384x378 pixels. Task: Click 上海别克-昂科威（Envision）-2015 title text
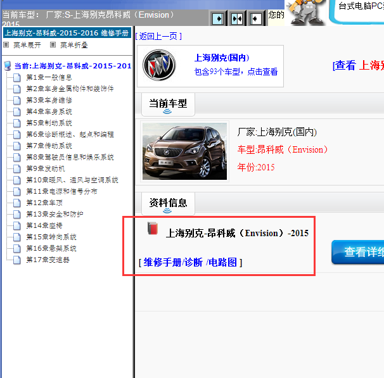point(237,233)
